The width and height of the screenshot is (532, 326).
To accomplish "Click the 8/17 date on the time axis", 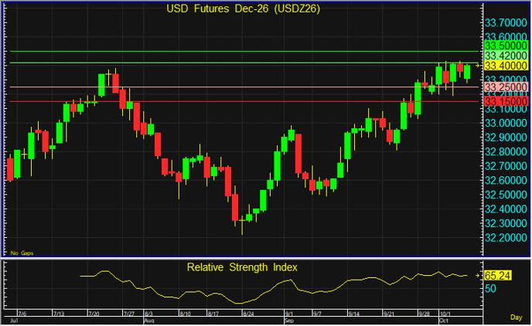I will [213, 314].
